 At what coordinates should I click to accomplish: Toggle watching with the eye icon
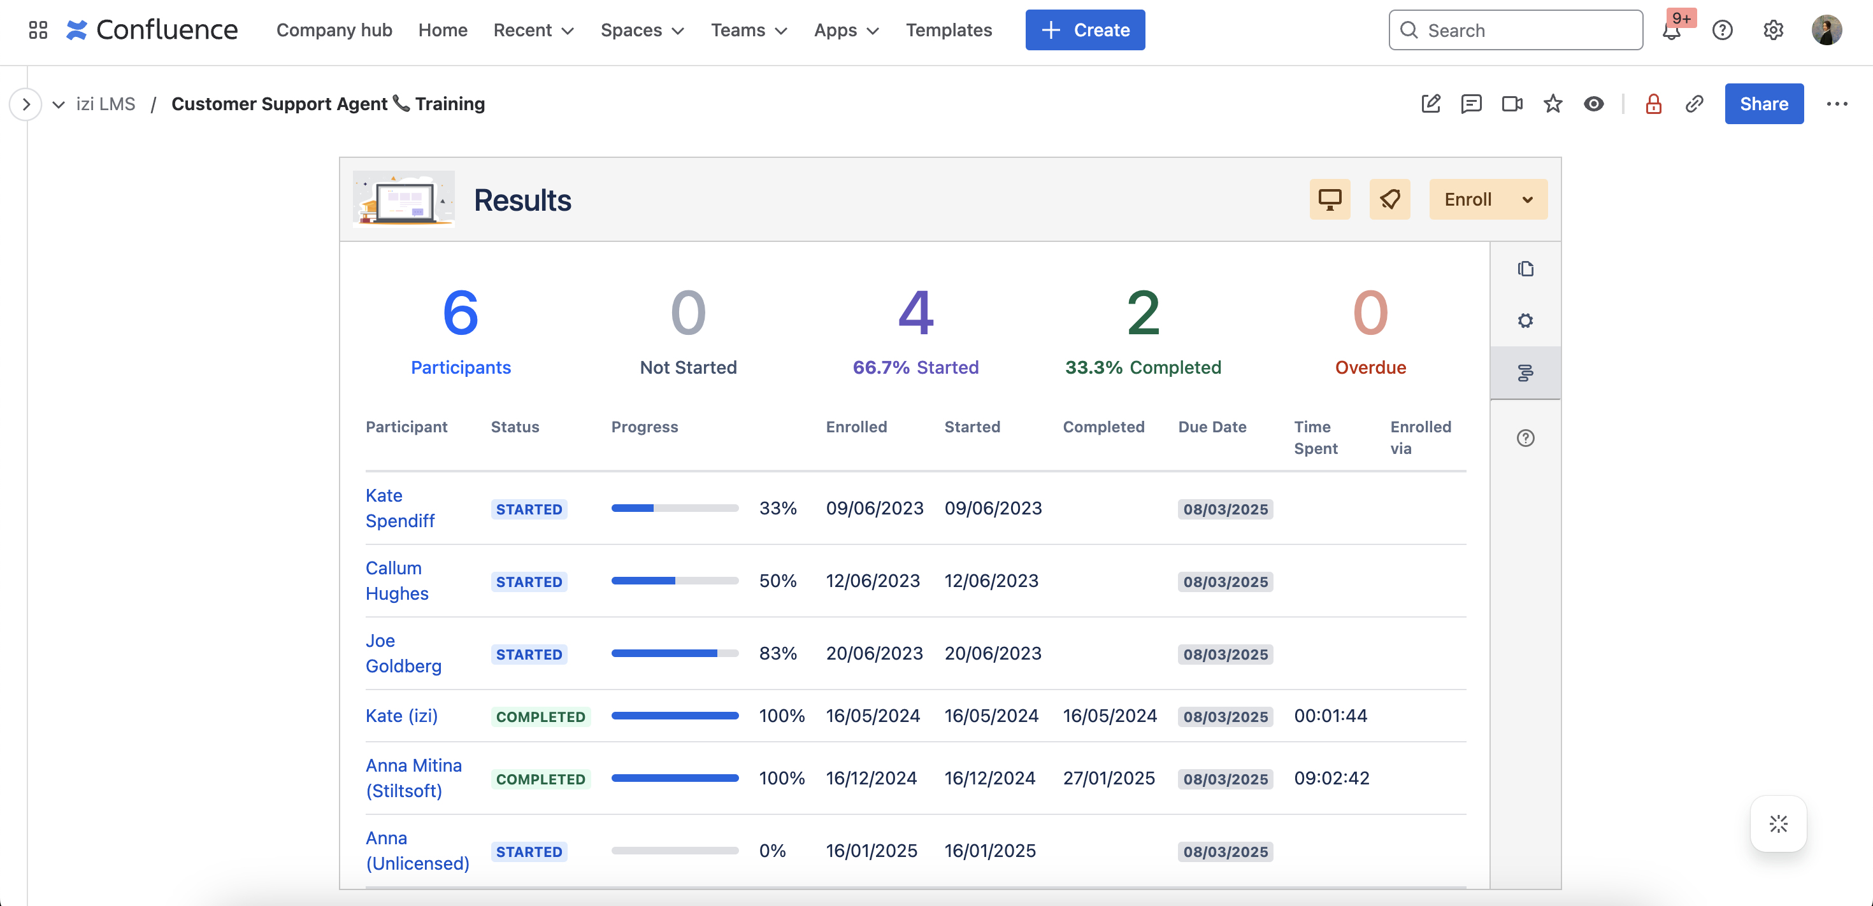(x=1593, y=104)
